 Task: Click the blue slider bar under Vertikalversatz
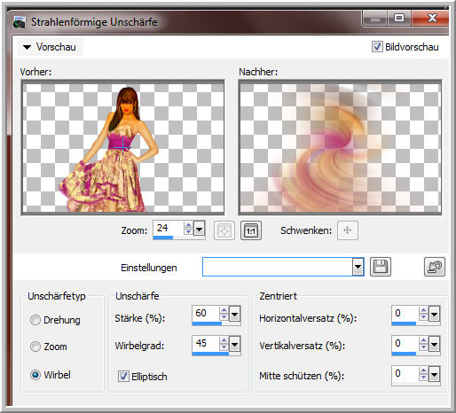[x=404, y=354]
